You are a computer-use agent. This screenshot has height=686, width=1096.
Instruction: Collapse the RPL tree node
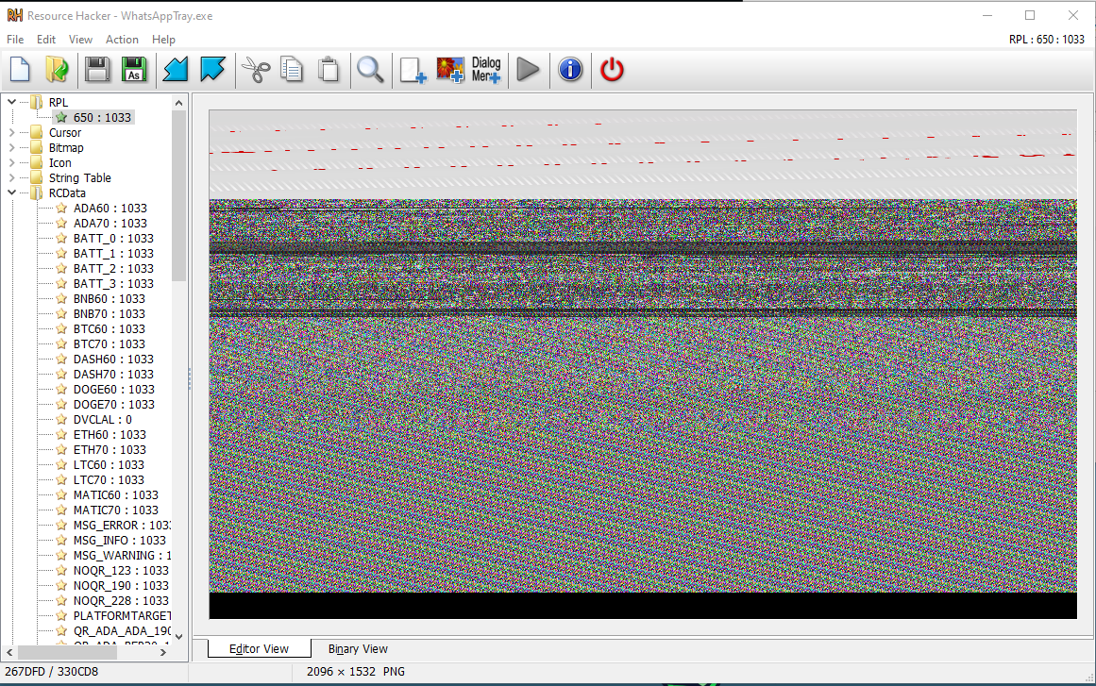[12, 102]
